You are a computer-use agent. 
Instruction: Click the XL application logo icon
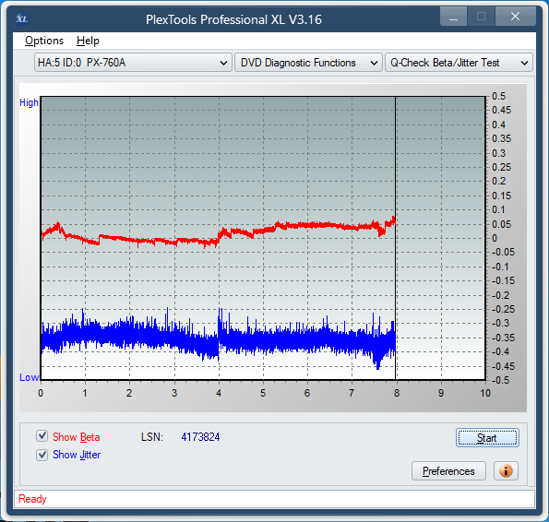point(22,18)
